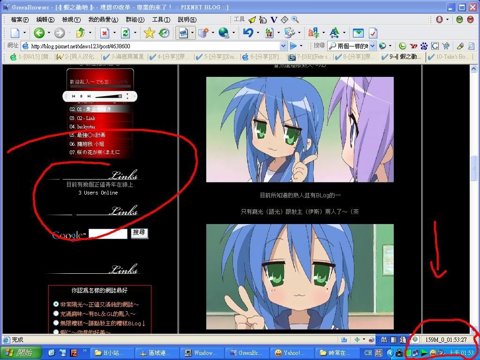Pause the music player
Image resolution: width=480 pixels, height=360 pixels.
pyautogui.click(x=81, y=96)
